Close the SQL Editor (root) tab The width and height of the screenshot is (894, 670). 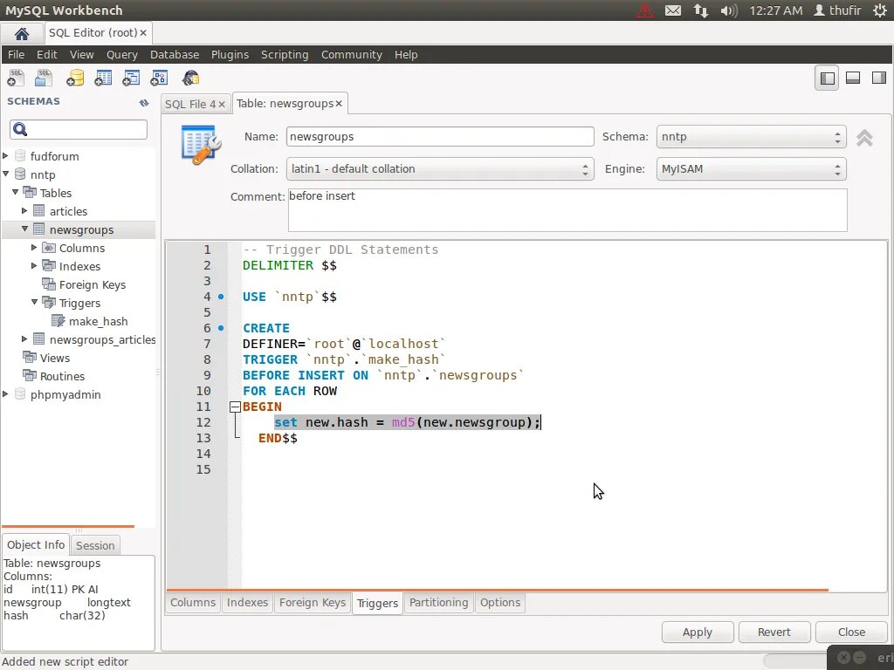pyautogui.click(x=143, y=33)
